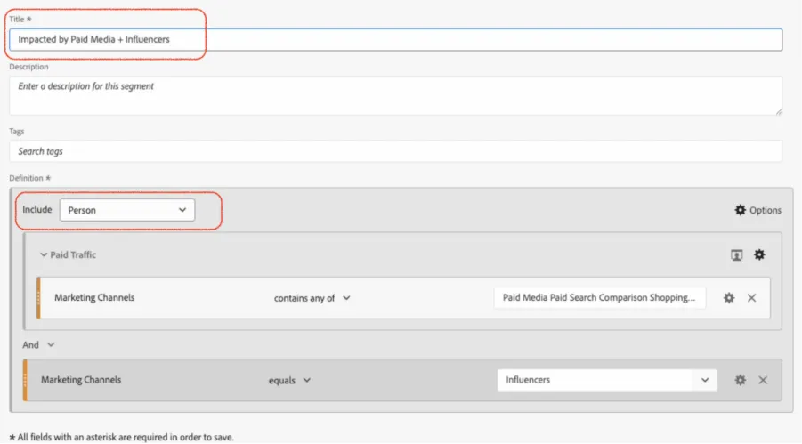
Task: Open the Influencers value dropdown arrow
Action: coord(705,380)
